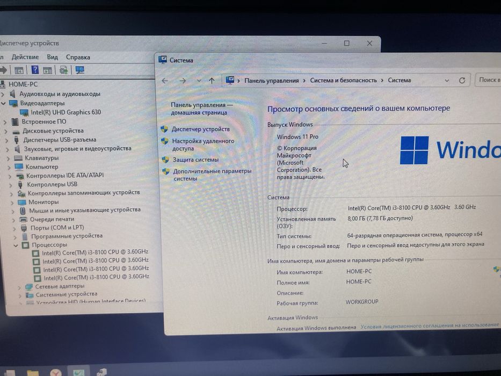Open the Защита системы link
This screenshot has height=376, width=501.
coord(196,160)
